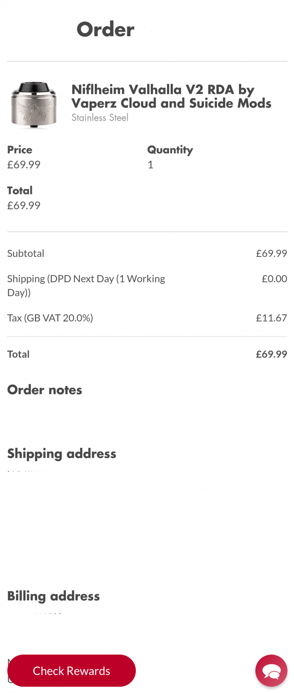This screenshot has height=693, width=294.
Task: Click the Billing address heading
Action: point(53,596)
